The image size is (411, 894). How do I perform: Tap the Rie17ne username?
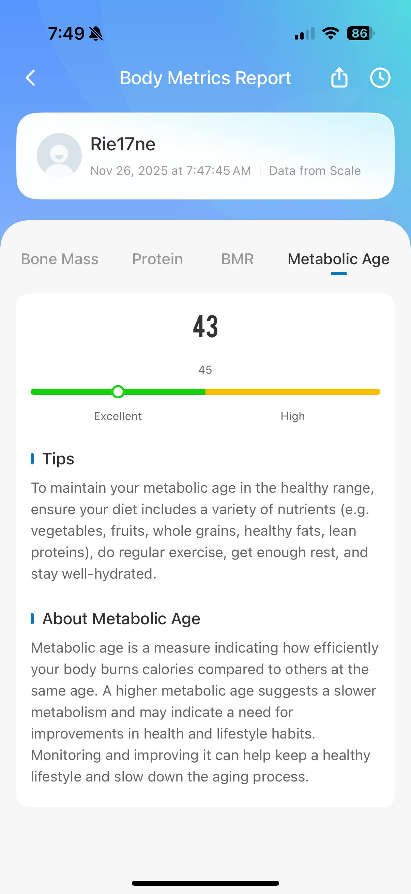click(x=123, y=144)
